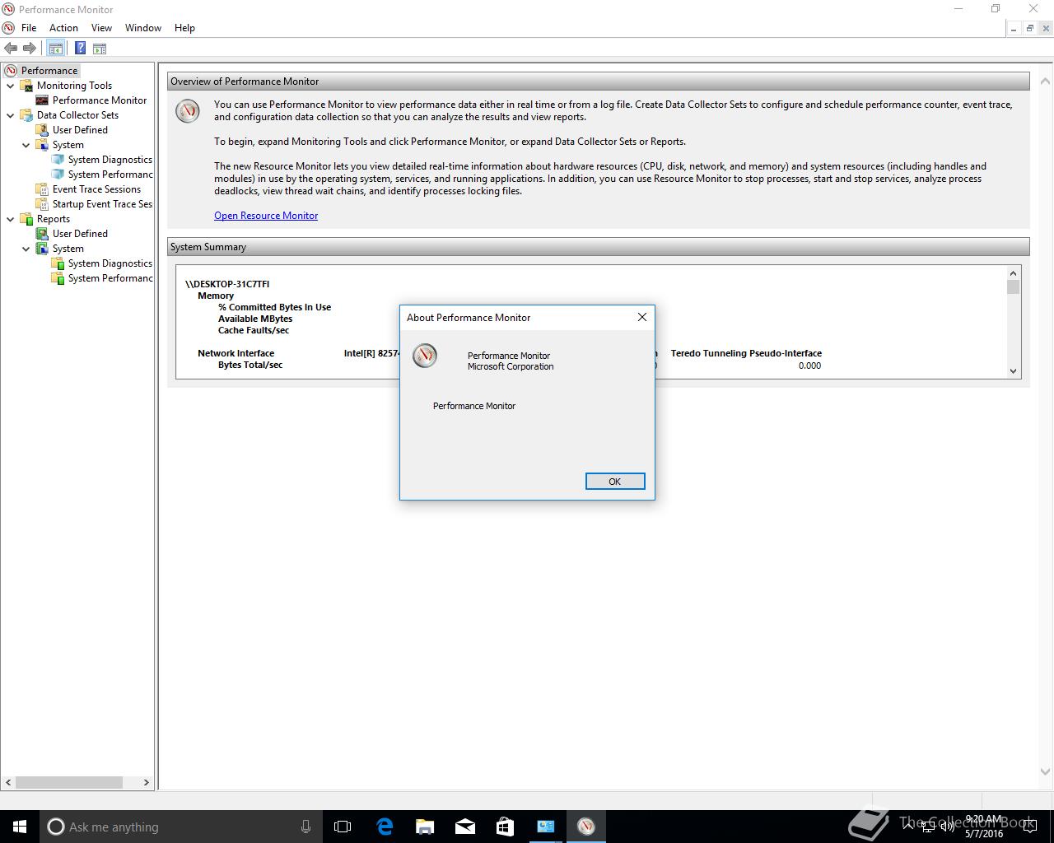Collapse the Reports node
1054x843 pixels.
[x=11, y=219]
